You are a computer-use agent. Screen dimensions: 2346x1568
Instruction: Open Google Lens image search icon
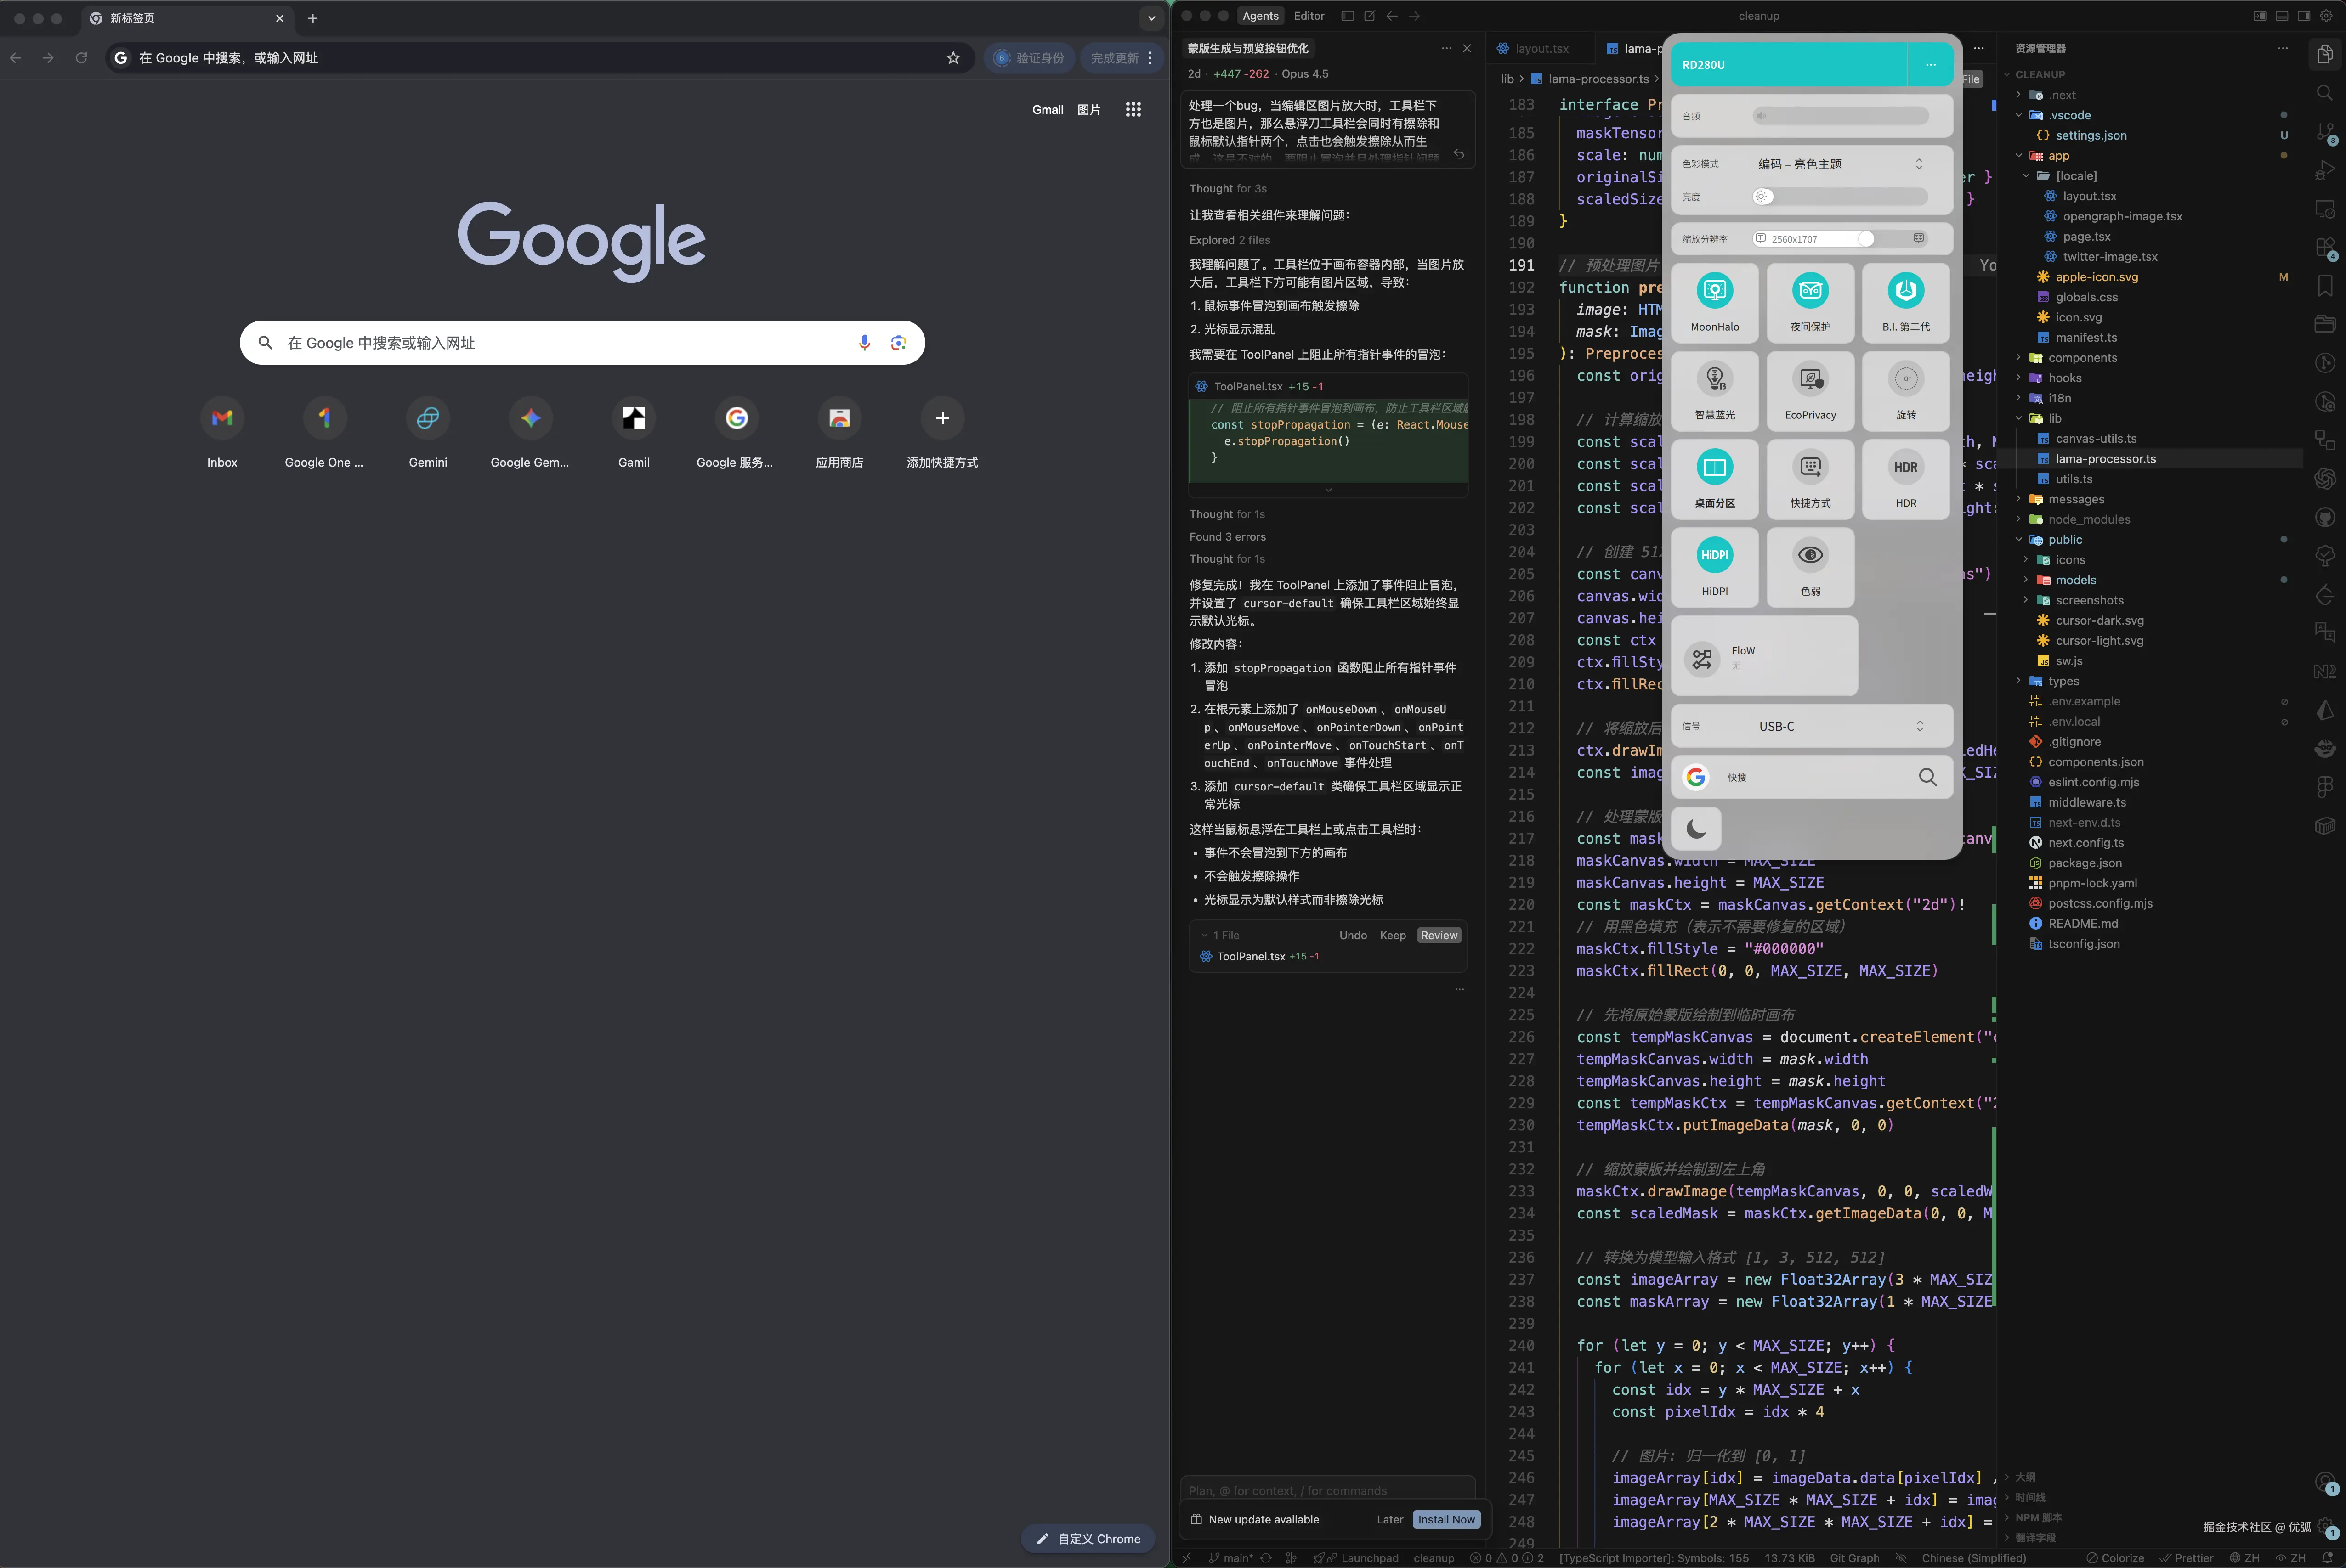pyautogui.click(x=897, y=343)
